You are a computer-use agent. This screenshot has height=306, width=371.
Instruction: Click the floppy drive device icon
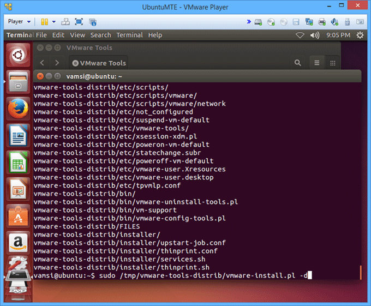[296, 22]
